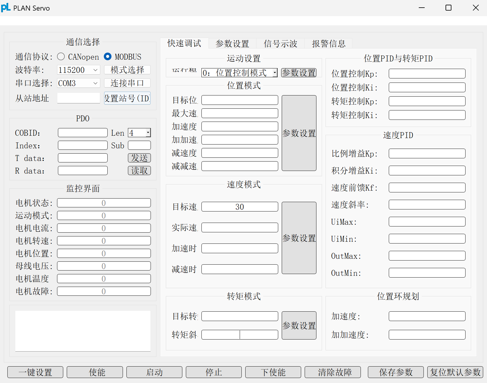Focus the R data input field
The height and width of the screenshot is (383, 487).
click(83, 171)
